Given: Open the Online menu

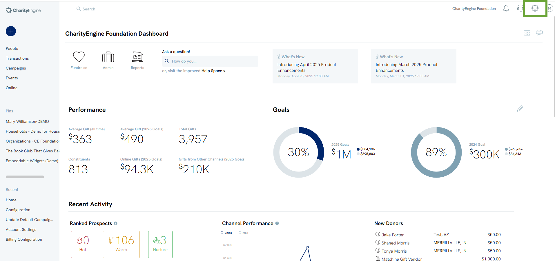Looking at the screenshot, I should (x=12, y=88).
